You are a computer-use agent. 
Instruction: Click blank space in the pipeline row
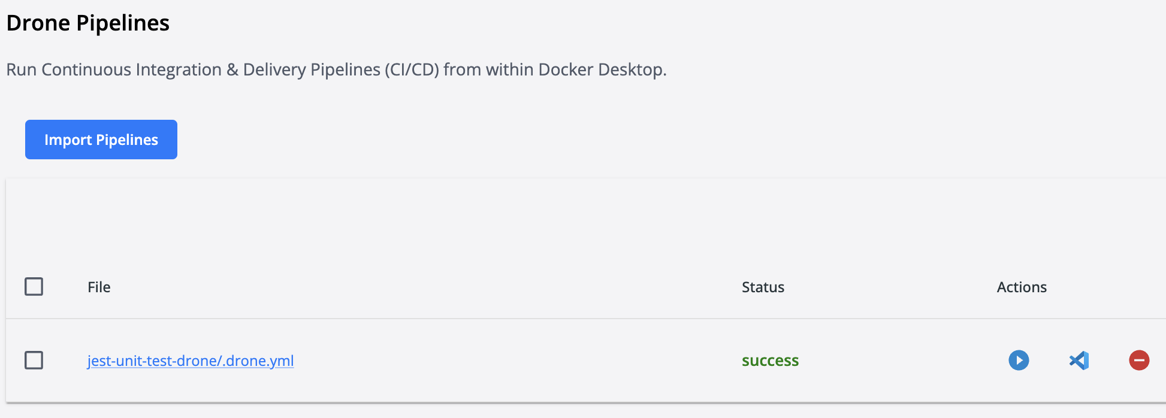point(509,361)
